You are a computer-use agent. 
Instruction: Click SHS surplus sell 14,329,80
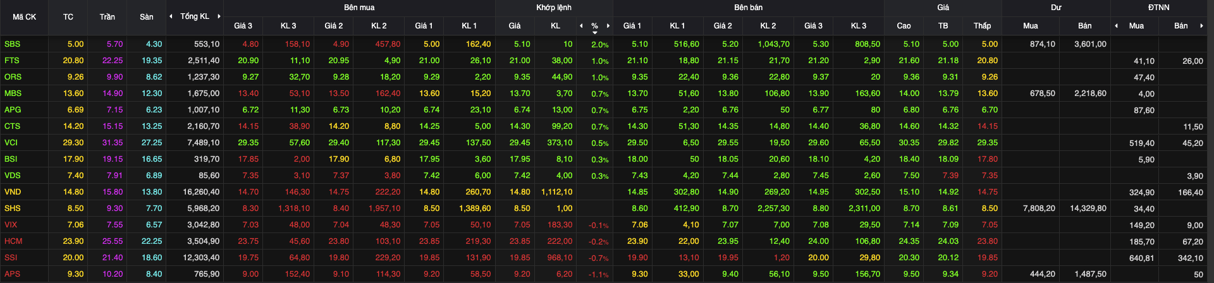tap(1088, 208)
